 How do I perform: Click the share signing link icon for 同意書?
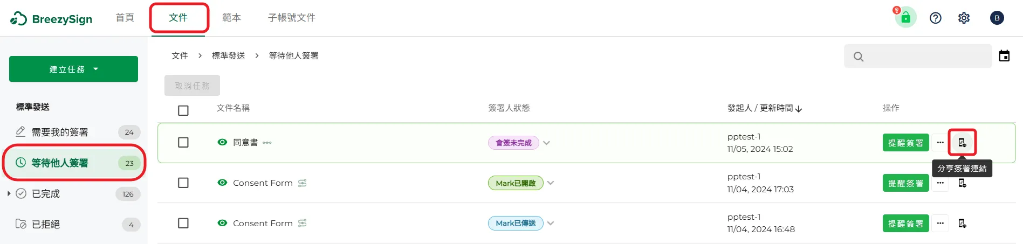[962, 143]
